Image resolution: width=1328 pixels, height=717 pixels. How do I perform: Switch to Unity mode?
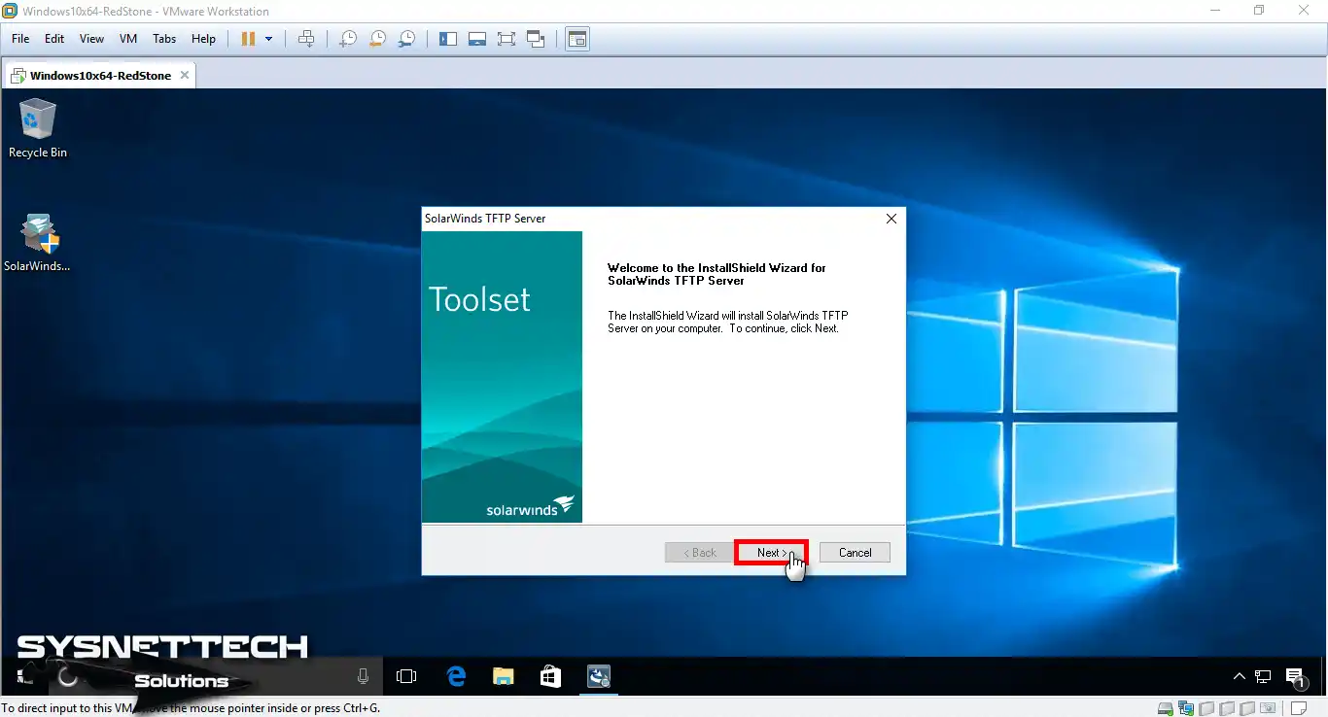point(536,39)
